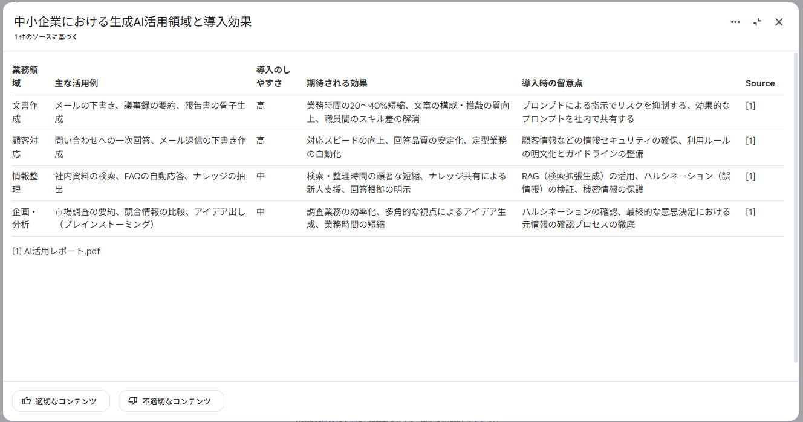Collapse the table panel with the minimize arrows icon
Image resolution: width=803 pixels, height=422 pixels.
[x=757, y=22]
